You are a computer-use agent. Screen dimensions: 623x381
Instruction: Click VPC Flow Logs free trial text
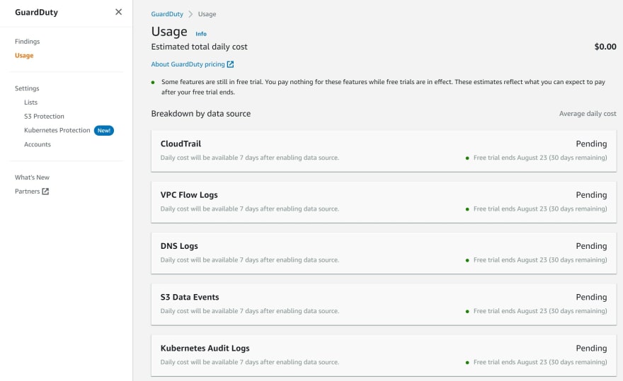tap(540, 209)
